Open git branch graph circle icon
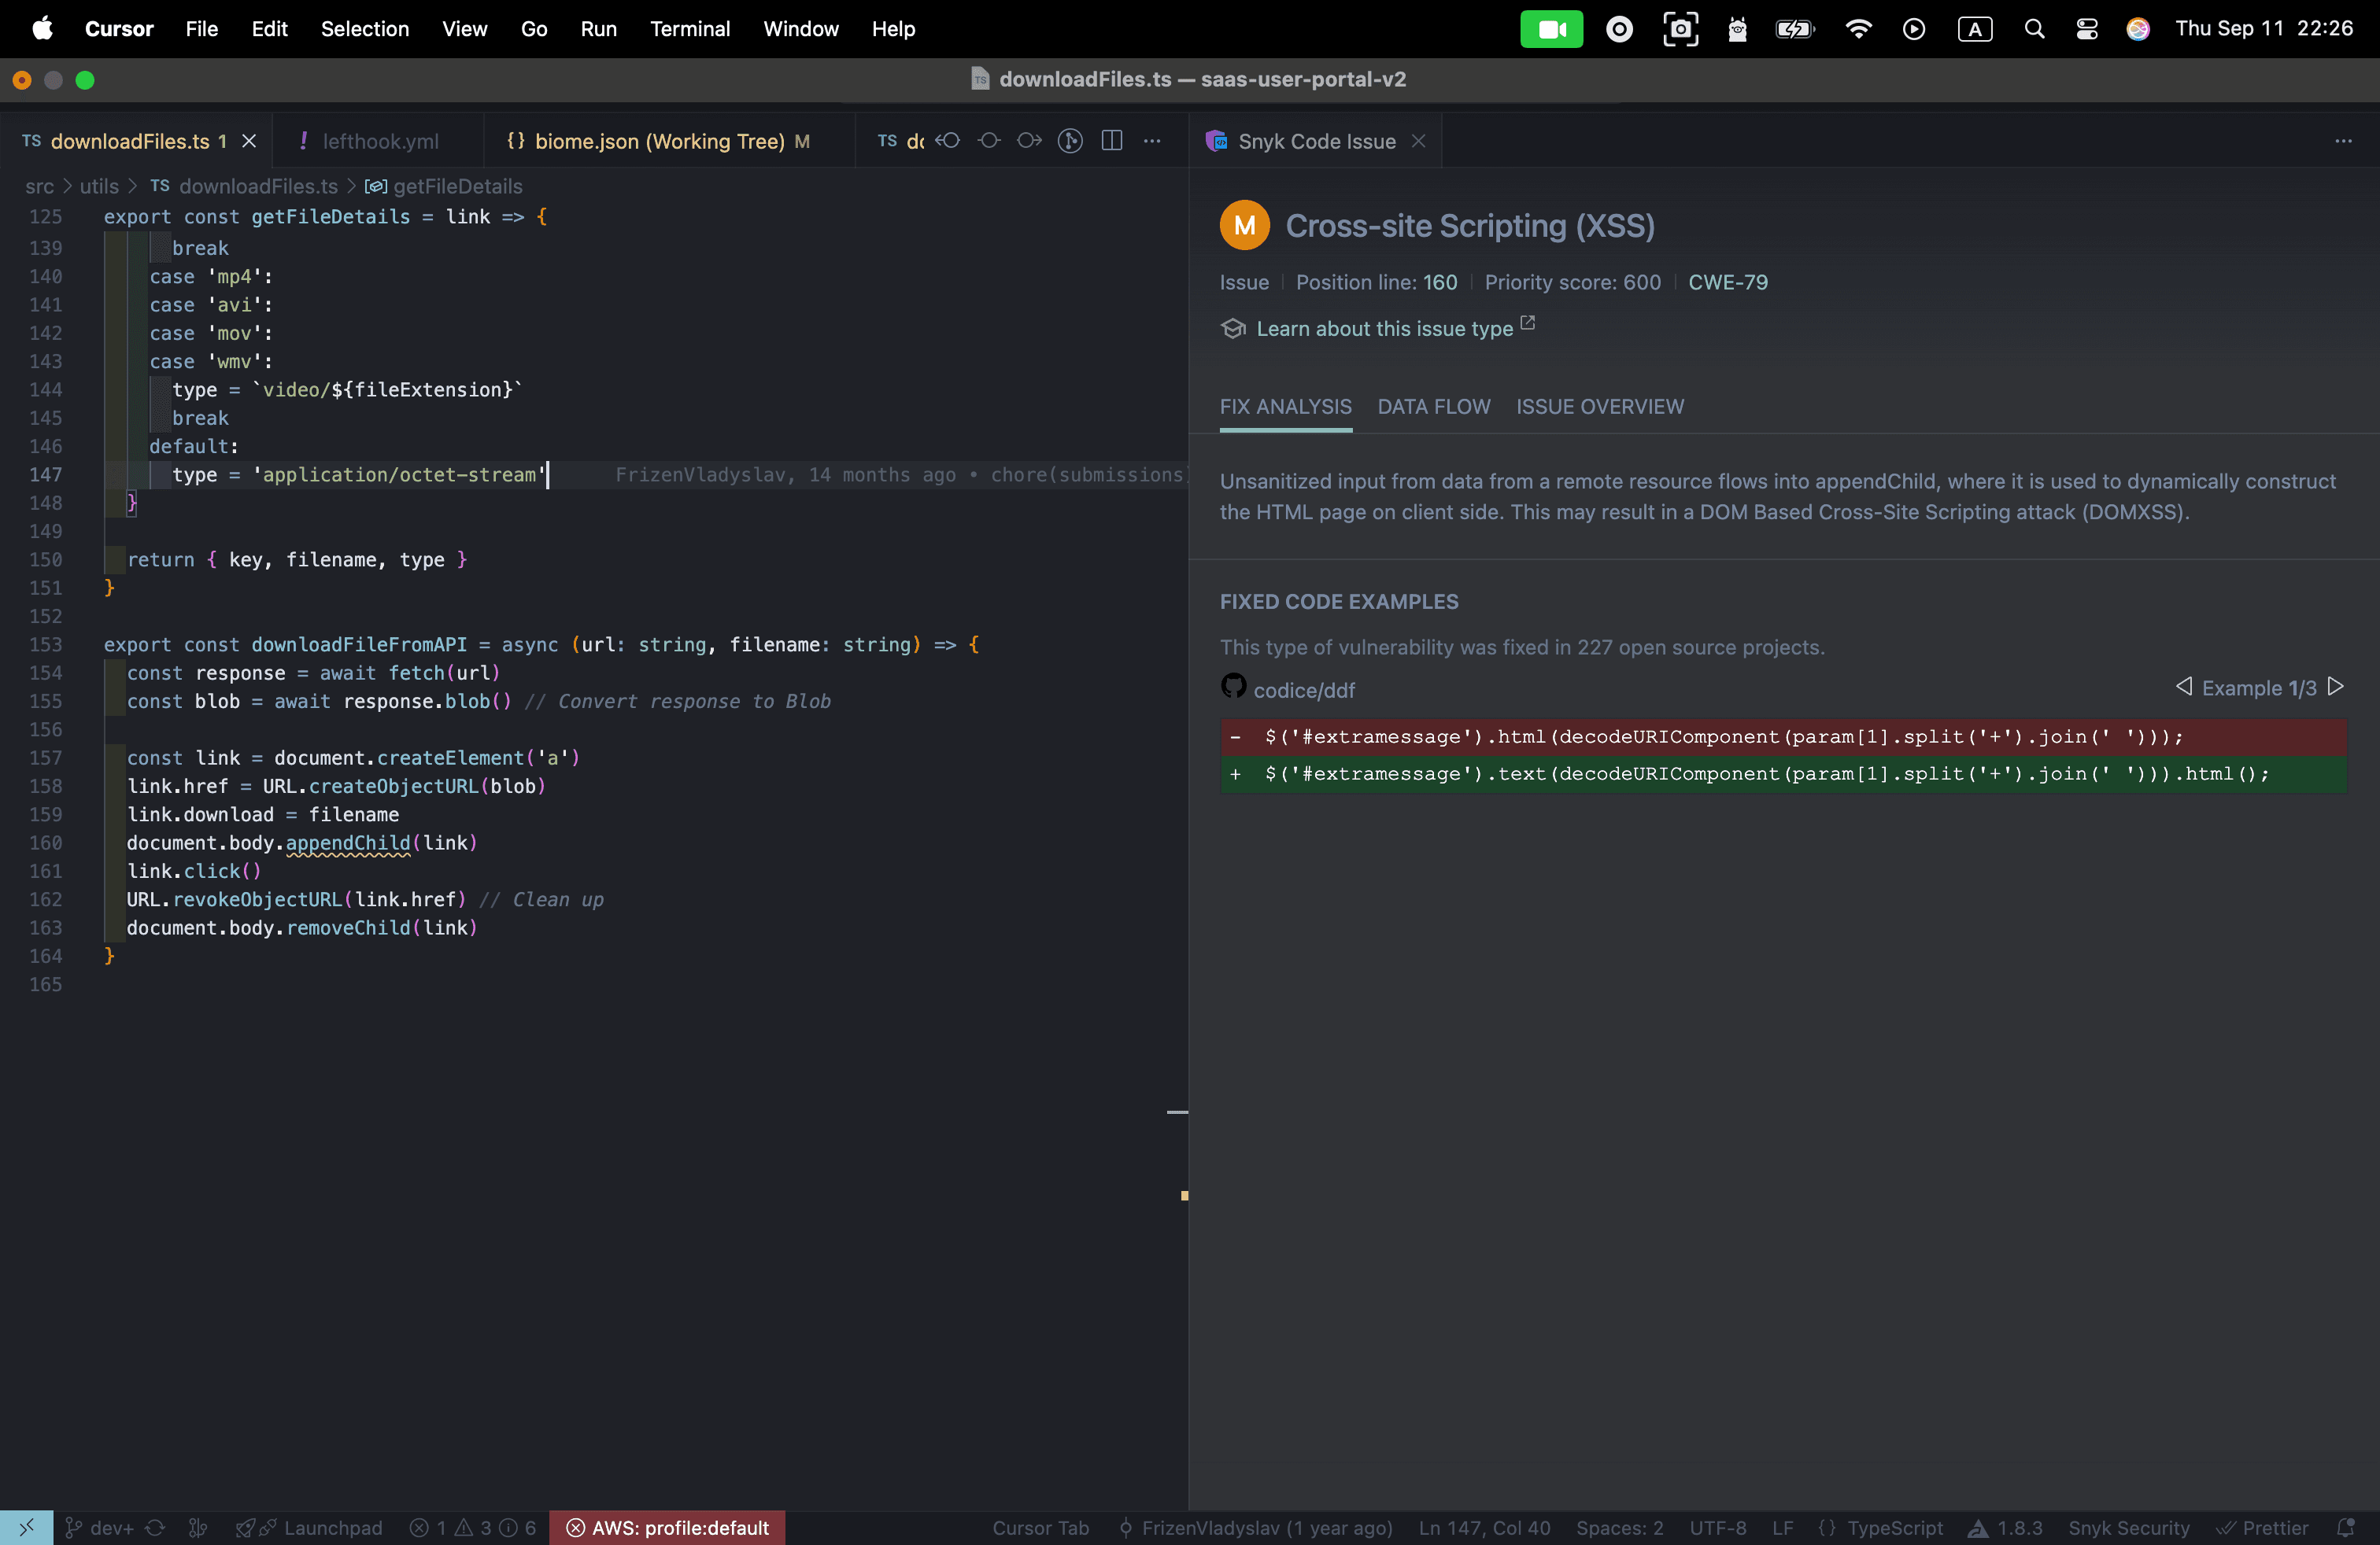The width and height of the screenshot is (2380, 1545). [x=1070, y=141]
